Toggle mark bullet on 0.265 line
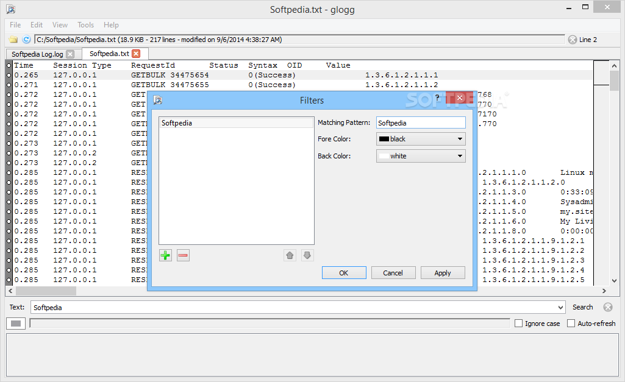The image size is (625, 382). [9, 75]
